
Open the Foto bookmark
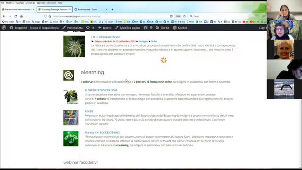119,22
